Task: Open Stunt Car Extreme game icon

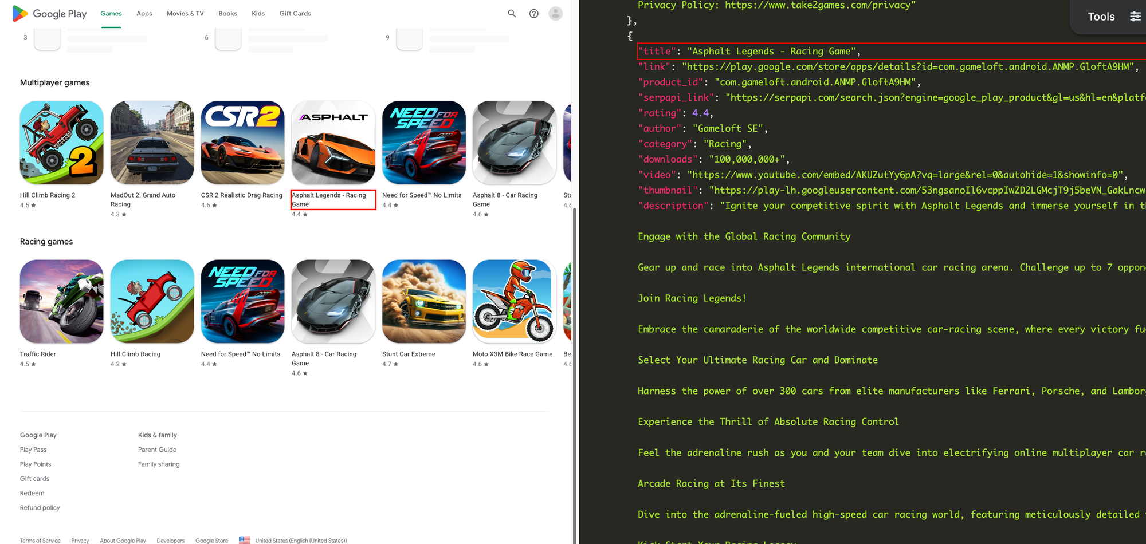Action: pos(424,302)
